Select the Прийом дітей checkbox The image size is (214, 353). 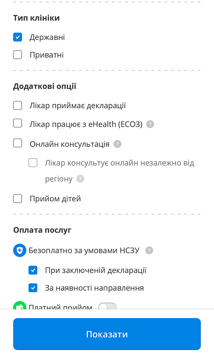[18, 199]
